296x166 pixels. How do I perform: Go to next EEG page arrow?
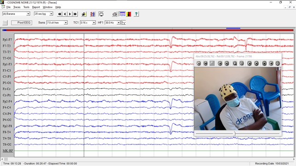tap(70, 14)
